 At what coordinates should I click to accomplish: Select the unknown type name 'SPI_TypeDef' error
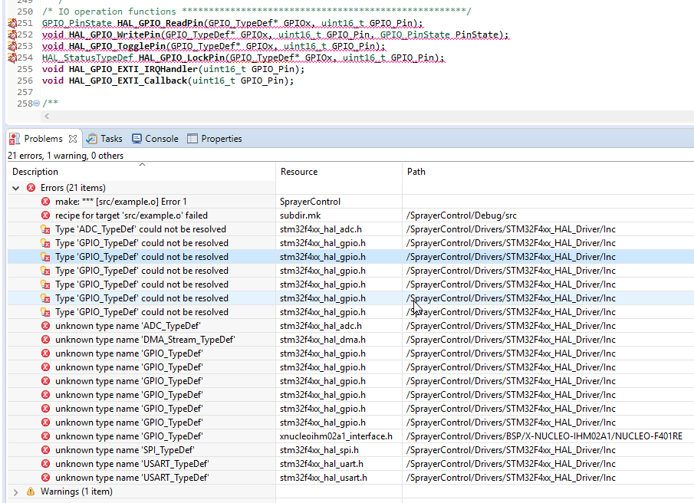click(124, 450)
